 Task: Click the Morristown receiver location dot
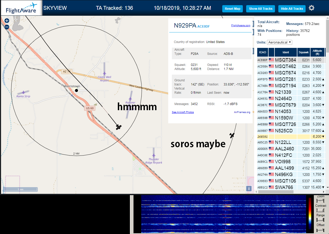[x=76, y=90]
